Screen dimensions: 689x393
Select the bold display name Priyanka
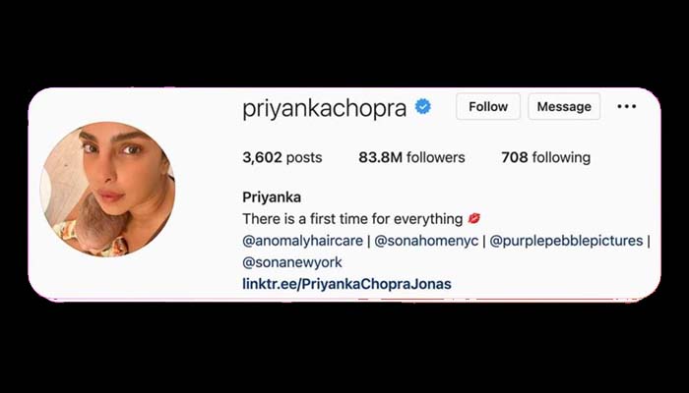coord(272,197)
